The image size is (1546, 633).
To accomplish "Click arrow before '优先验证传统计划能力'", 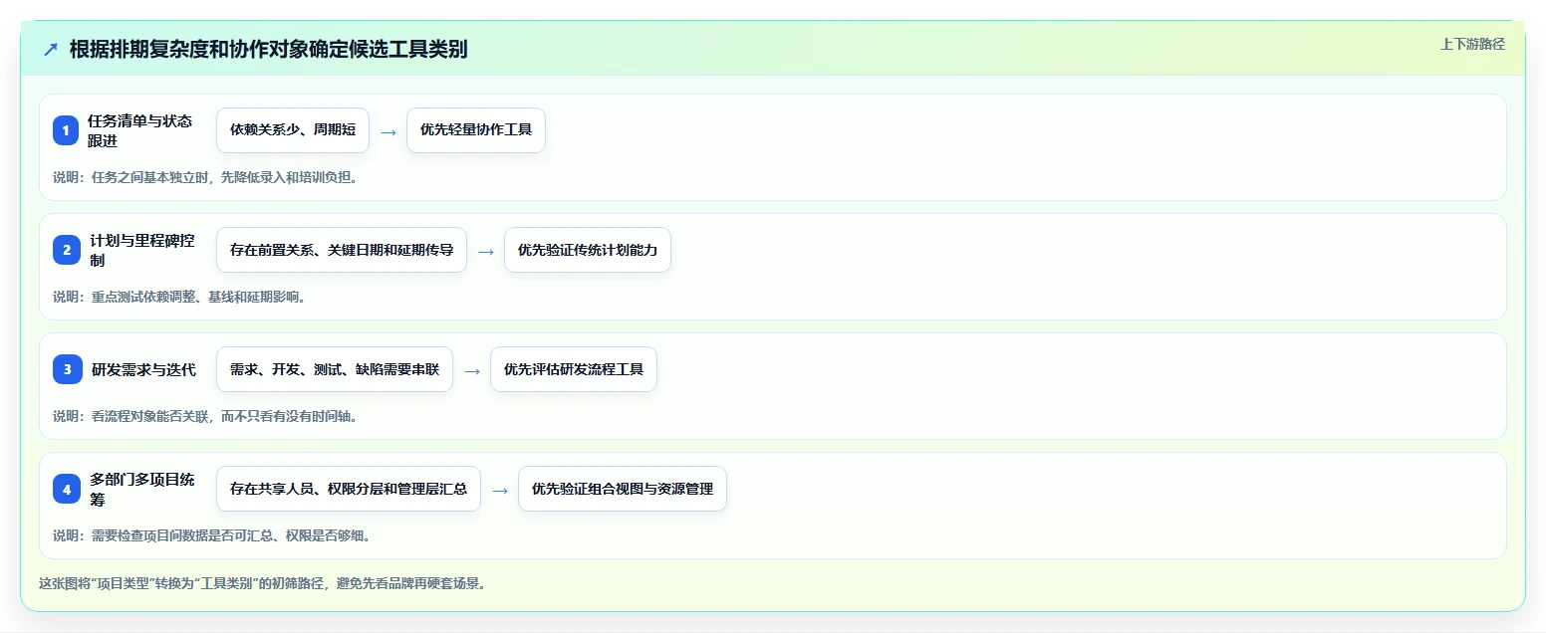I will 486,251.
